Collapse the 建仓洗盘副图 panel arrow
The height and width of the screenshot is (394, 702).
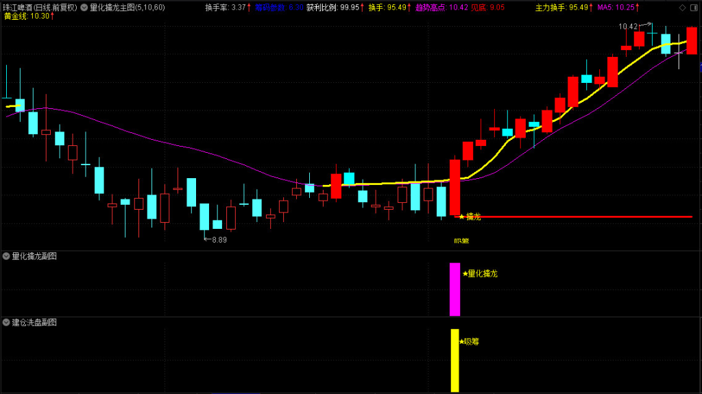pos(6,322)
